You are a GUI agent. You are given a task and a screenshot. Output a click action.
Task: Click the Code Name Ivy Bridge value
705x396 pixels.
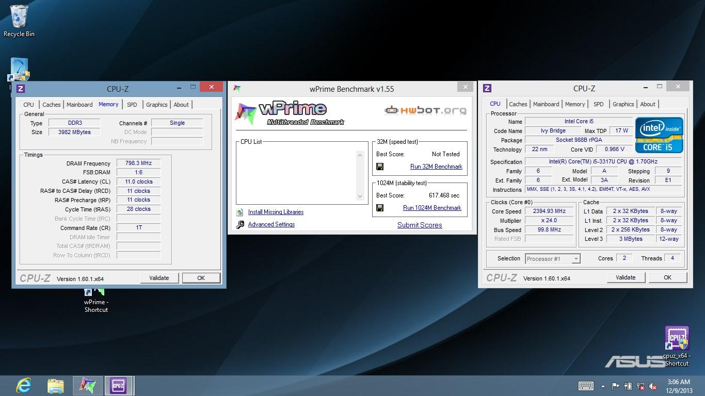(x=553, y=131)
